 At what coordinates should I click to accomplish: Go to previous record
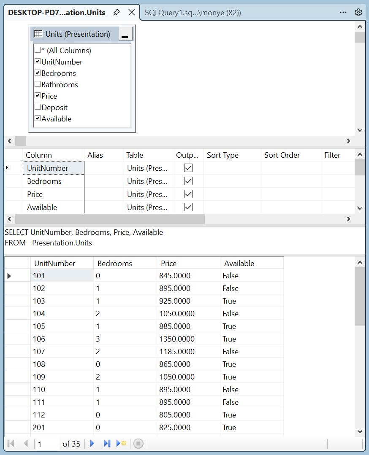pos(26,444)
